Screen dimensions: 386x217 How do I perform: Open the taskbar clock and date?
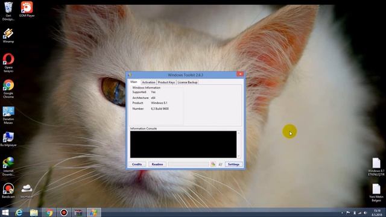pos(377,213)
